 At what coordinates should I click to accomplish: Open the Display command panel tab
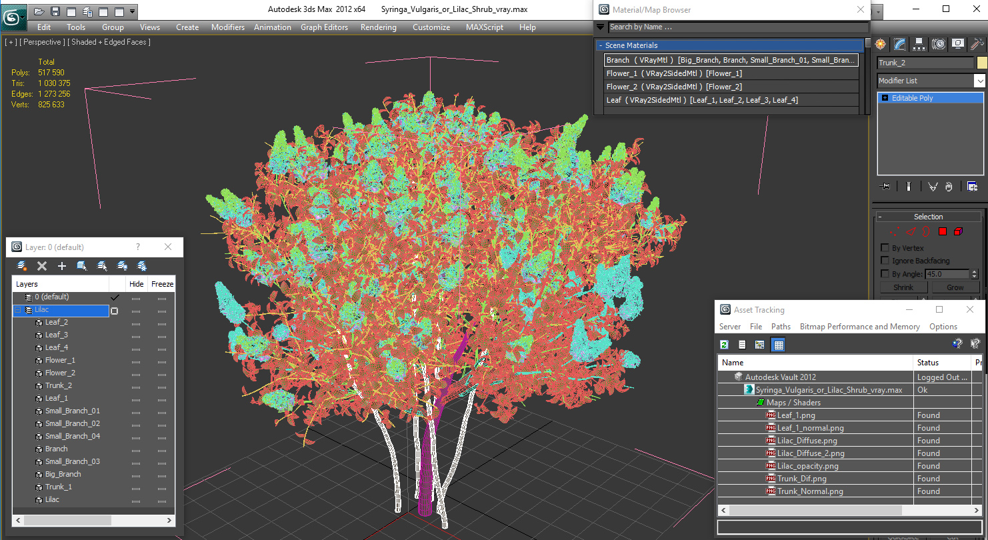coord(958,44)
